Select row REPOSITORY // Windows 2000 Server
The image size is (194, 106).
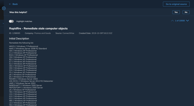click(x=26, y=88)
